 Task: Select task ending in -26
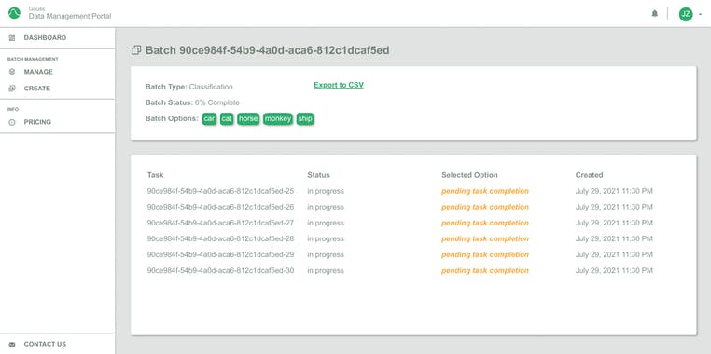pyautogui.click(x=220, y=207)
